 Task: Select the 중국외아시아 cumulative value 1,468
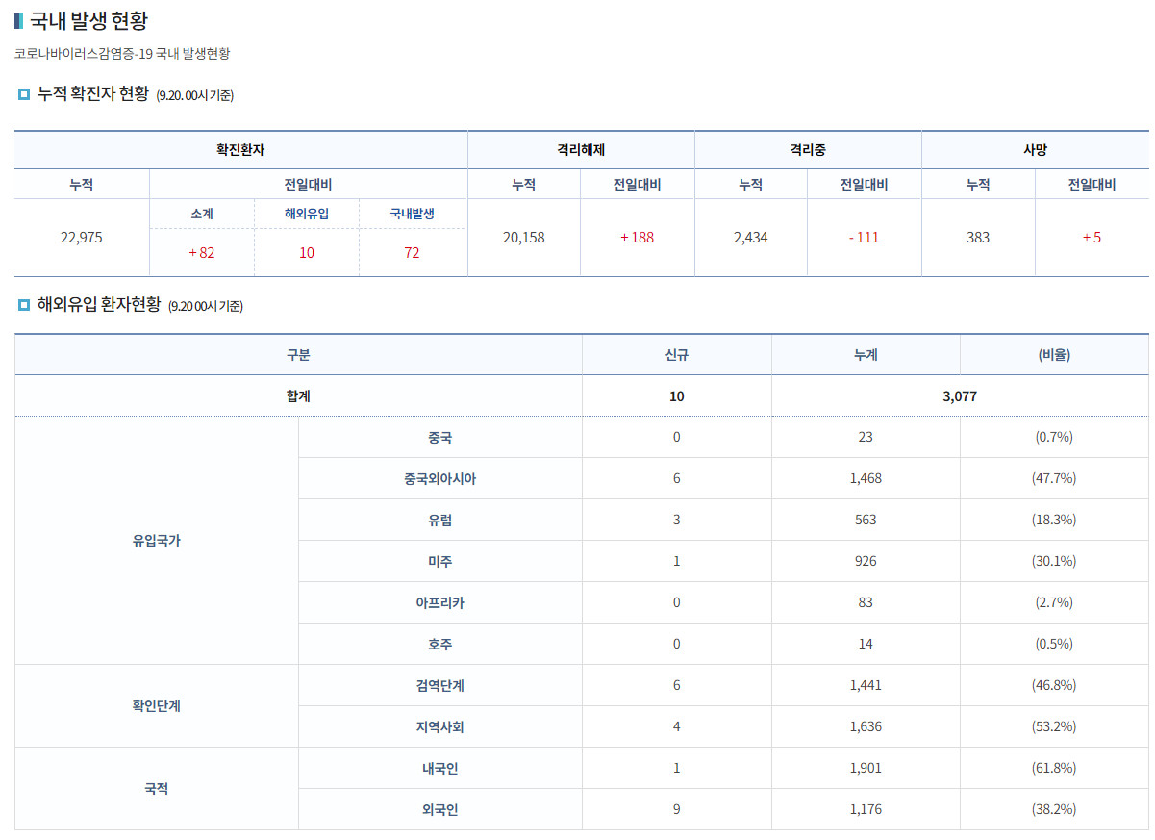[866, 478]
